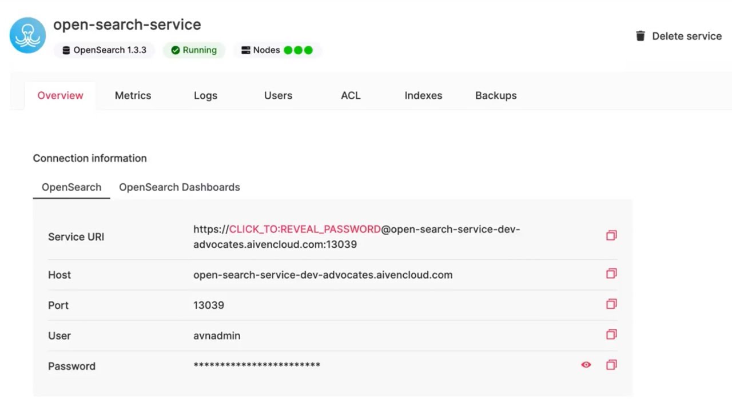Screen dimensions: 732x411
Task: Open the Backups tab
Action: [496, 95]
